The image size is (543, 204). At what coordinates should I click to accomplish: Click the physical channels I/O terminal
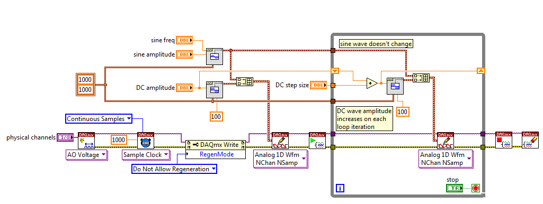[x=66, y=137]
